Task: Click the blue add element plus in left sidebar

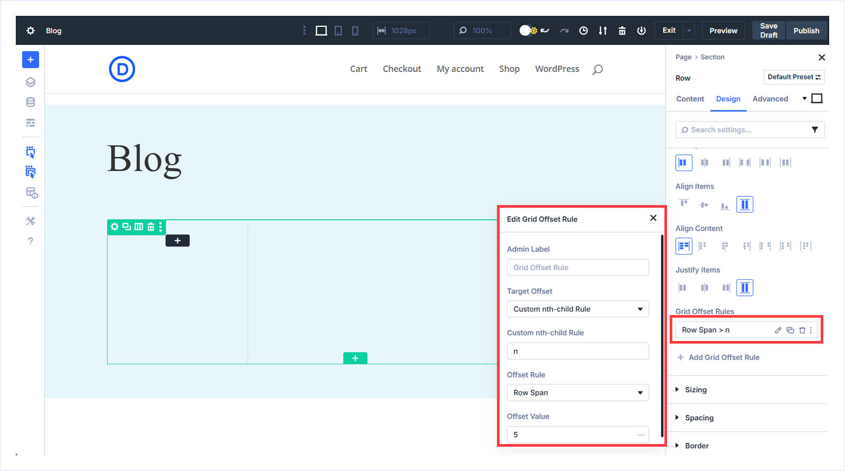Action: [31, 60]
